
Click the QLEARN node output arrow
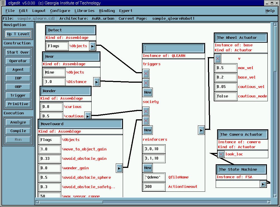click(x=202, y=130)
